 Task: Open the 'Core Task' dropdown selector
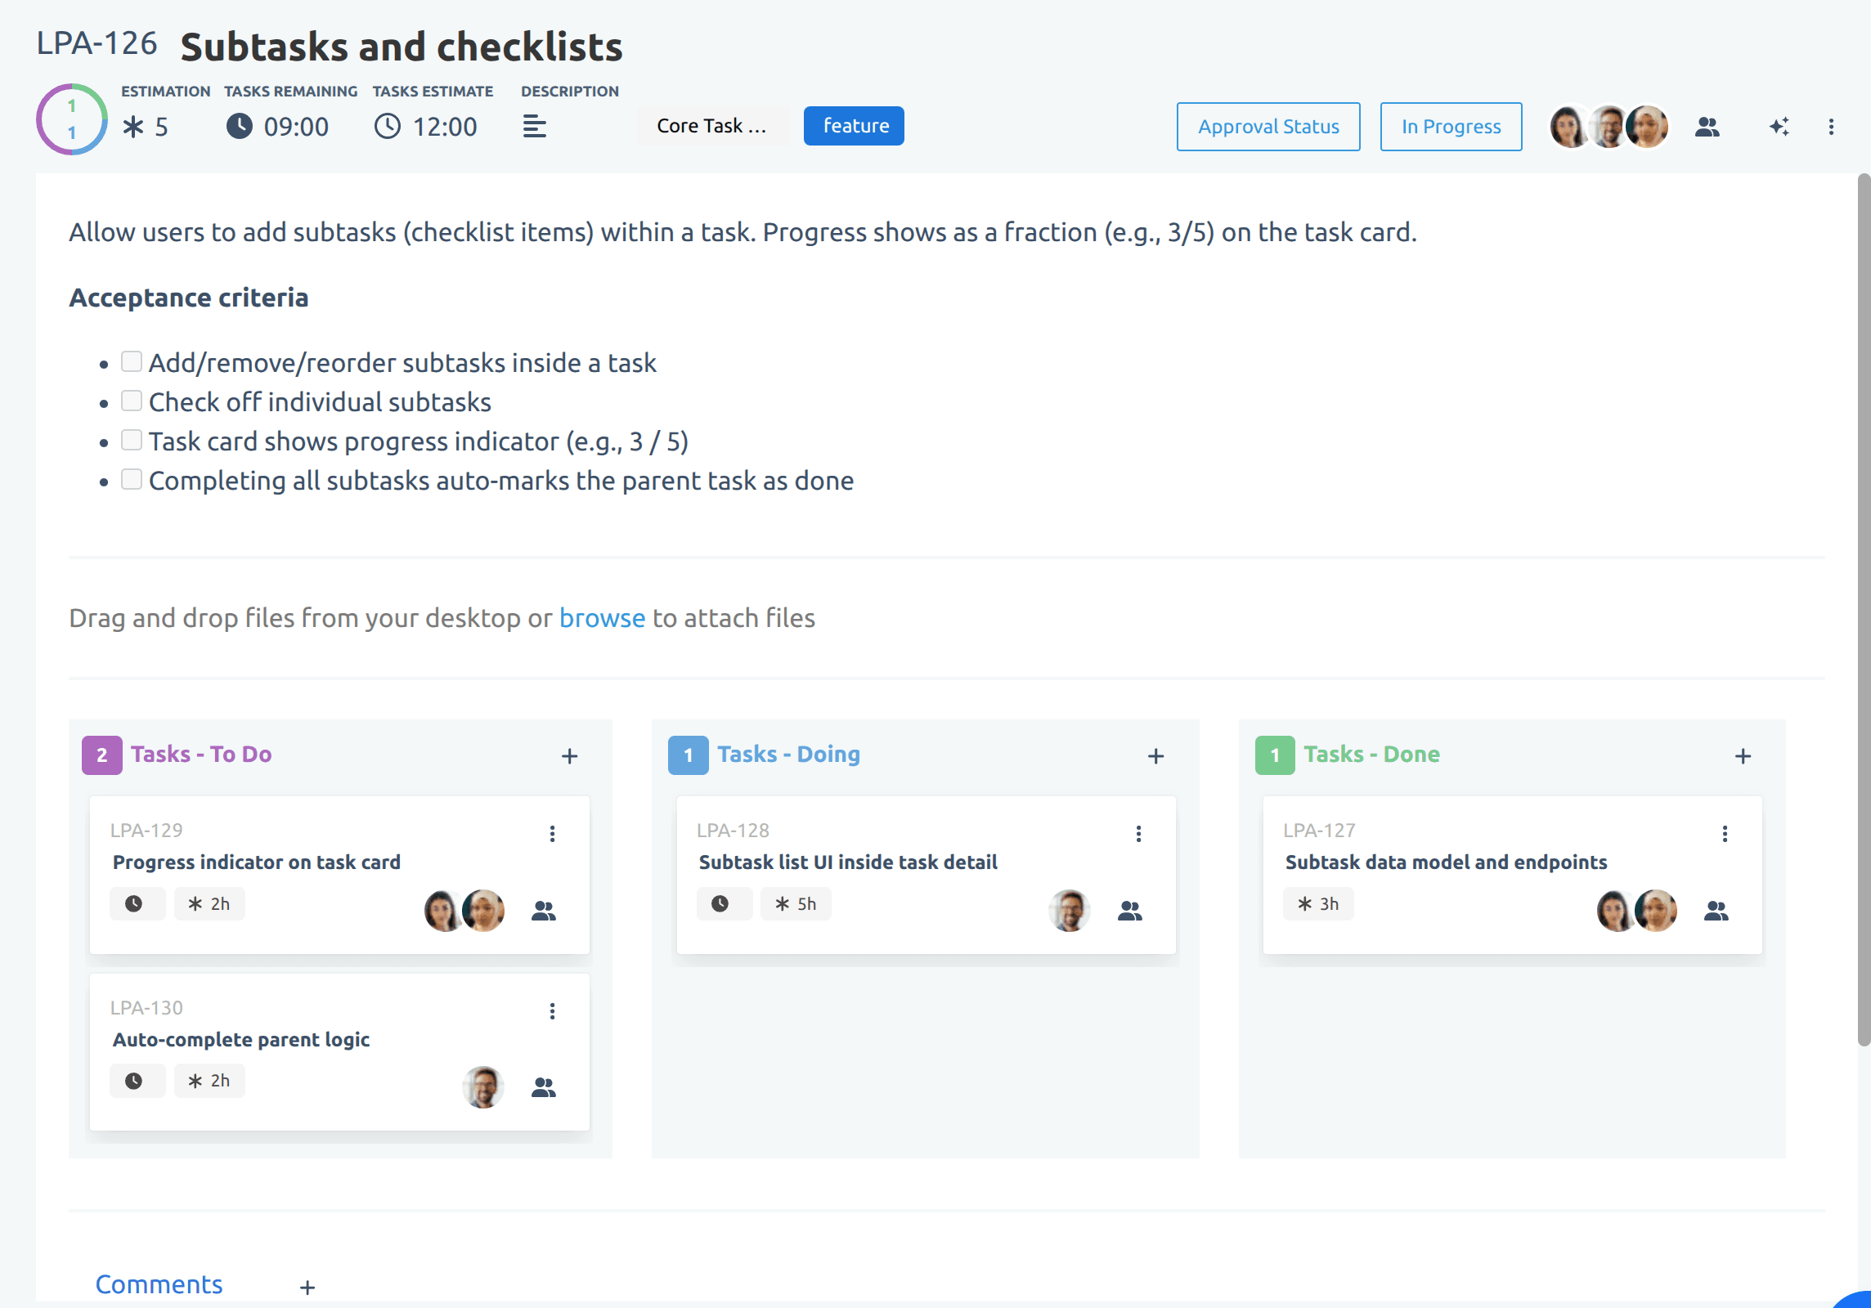click(712, 125)
